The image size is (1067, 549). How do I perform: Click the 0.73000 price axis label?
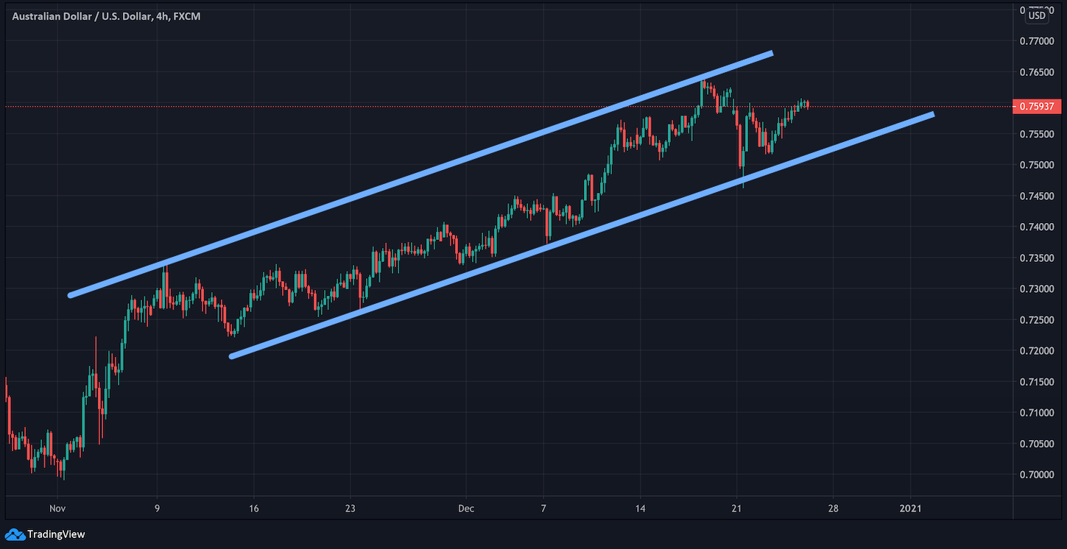(1037, 288)
